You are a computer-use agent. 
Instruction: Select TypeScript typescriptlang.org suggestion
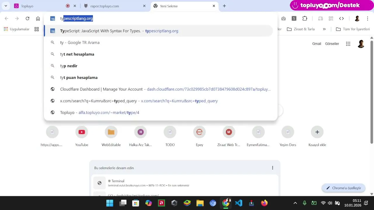(x=159, y=31)
